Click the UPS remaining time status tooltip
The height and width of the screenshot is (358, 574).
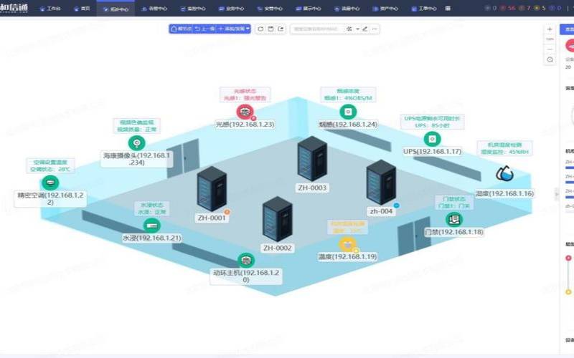433,122
